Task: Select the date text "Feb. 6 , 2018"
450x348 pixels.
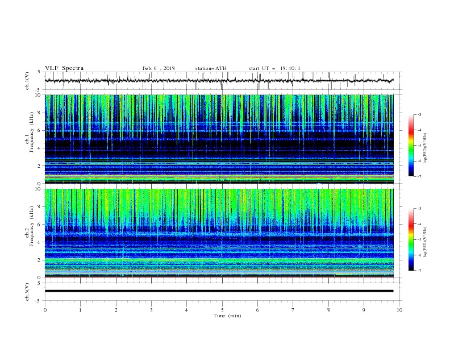Action: point(159,68)
